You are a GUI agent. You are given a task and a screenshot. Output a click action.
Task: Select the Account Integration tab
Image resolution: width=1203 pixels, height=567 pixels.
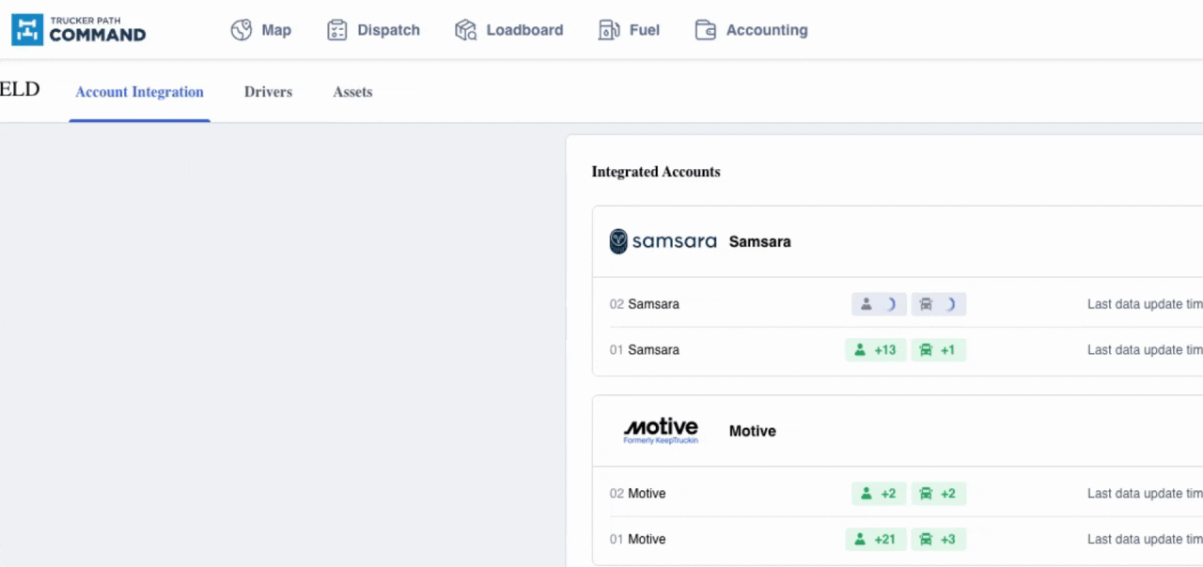pyautogui.click(x=139, y=92)
